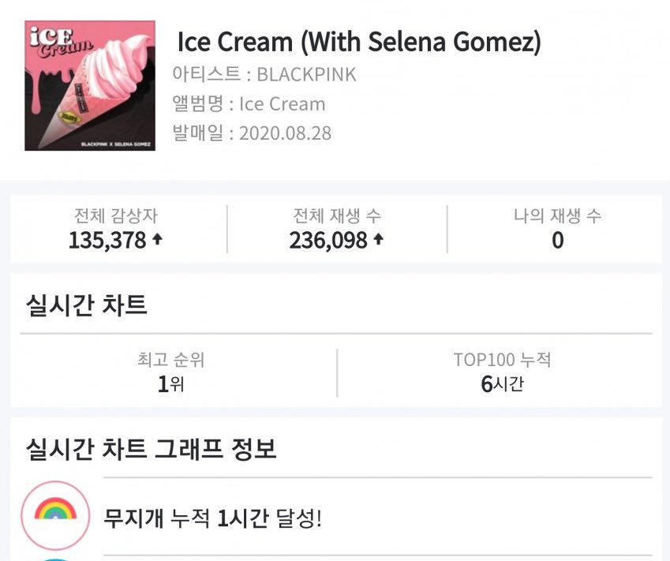The image size is (670, 561).
Task: Tap the my play count value 0
Action: point(558,240)
